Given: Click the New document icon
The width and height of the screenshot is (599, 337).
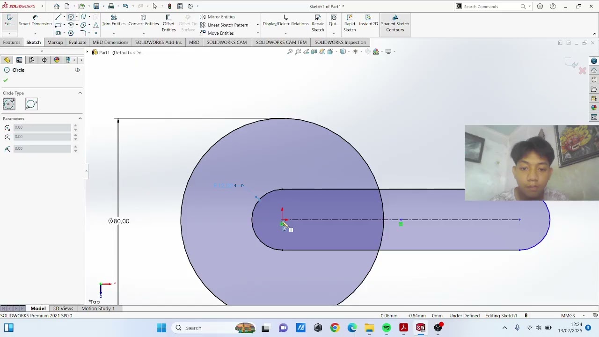Looking at the screenshot, I should [67, 7].
